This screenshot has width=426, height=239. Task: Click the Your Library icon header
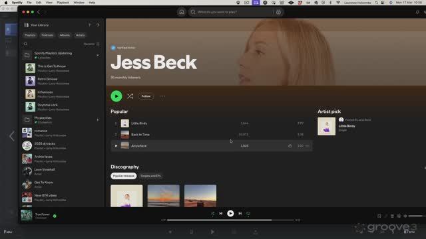[36, 25]
